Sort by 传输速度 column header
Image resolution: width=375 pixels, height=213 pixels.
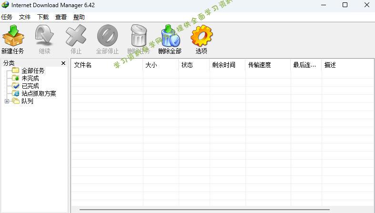[268, 65]
